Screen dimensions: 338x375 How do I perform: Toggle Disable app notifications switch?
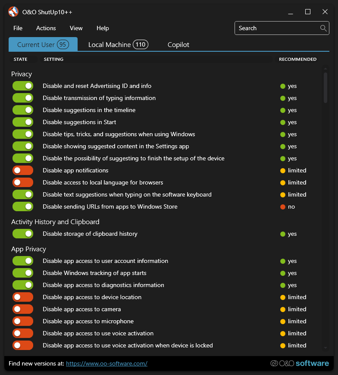[23, 171]
